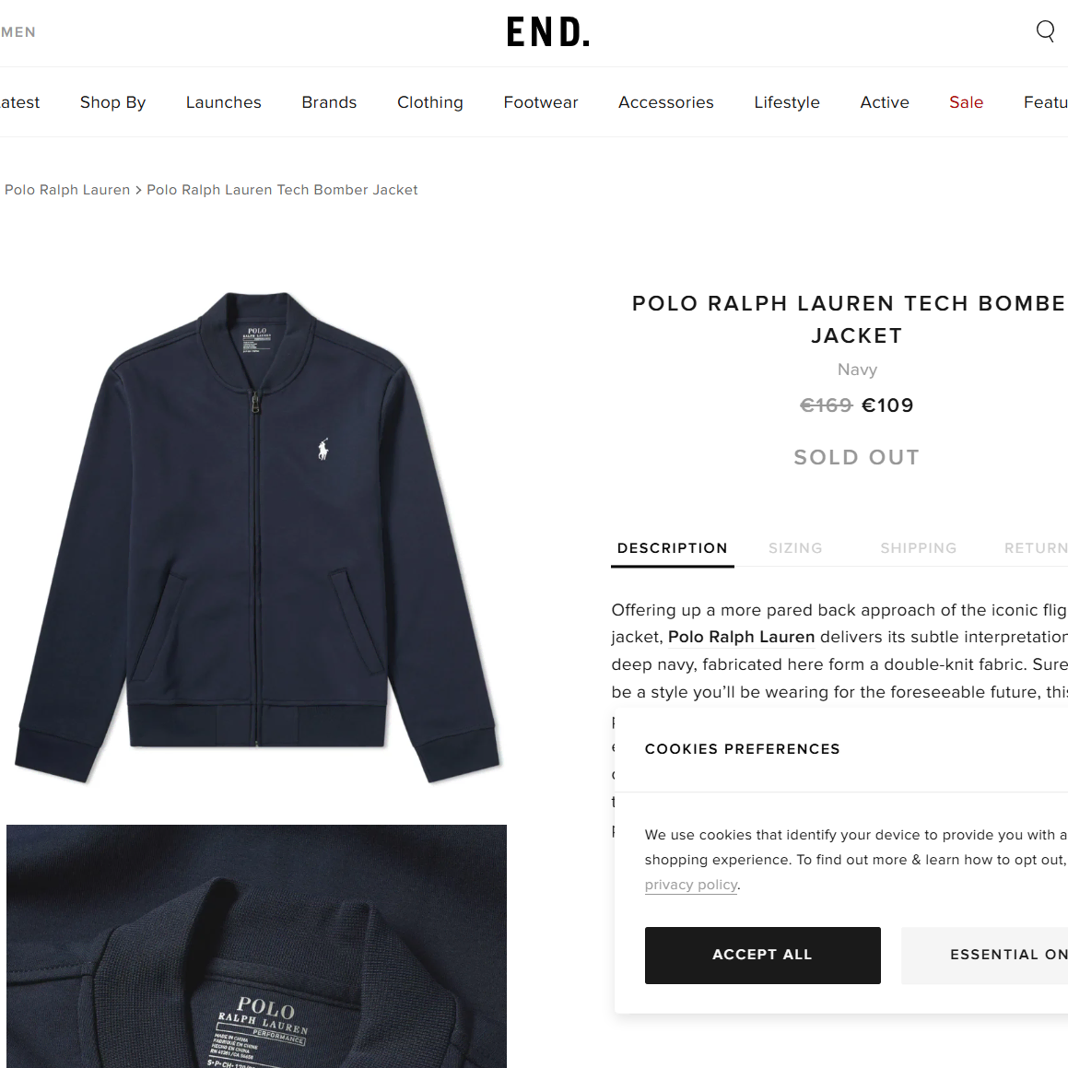Open the Launches menu item

coord(223,102)
